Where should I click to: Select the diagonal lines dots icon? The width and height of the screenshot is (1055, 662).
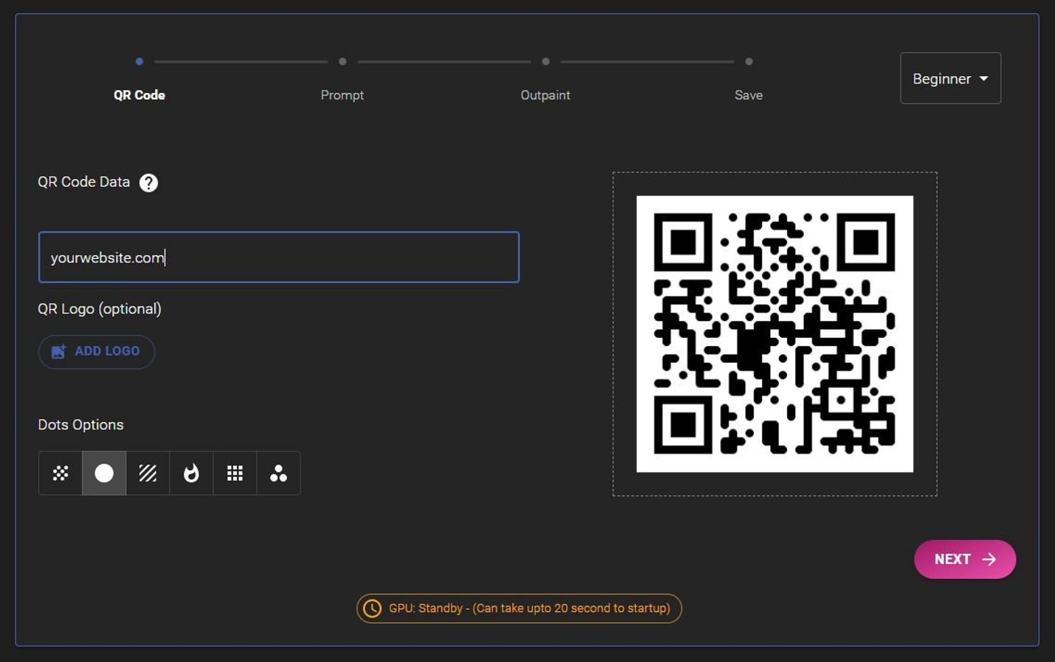[148, 473]
